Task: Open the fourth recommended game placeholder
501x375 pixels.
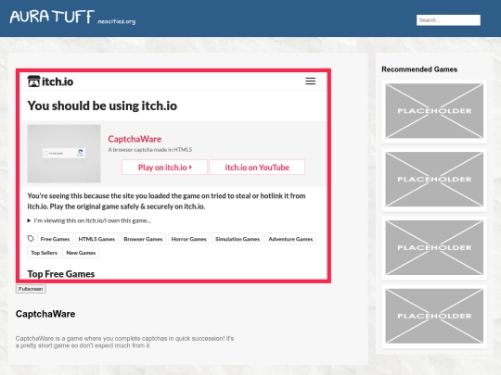Action: click(434, 316)
